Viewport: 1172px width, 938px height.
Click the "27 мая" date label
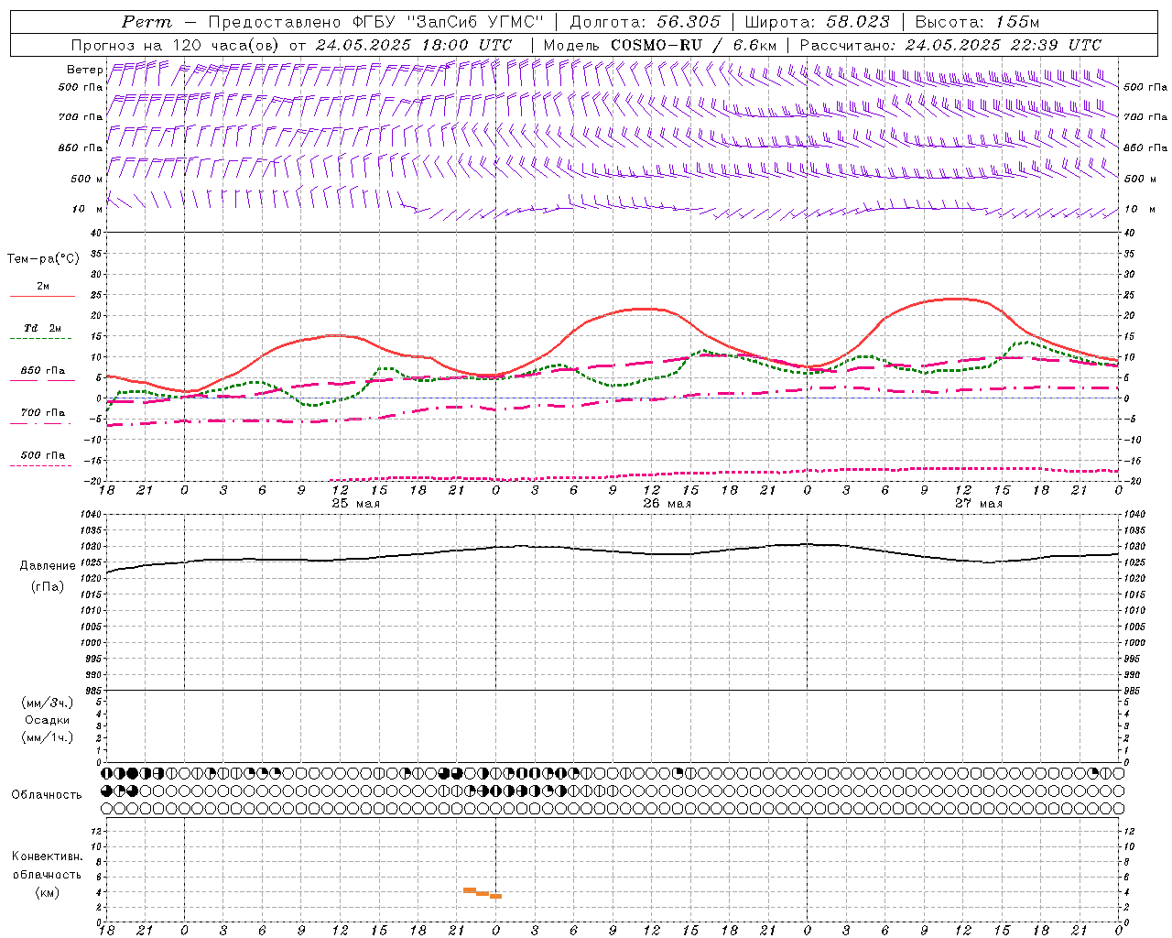978,504
